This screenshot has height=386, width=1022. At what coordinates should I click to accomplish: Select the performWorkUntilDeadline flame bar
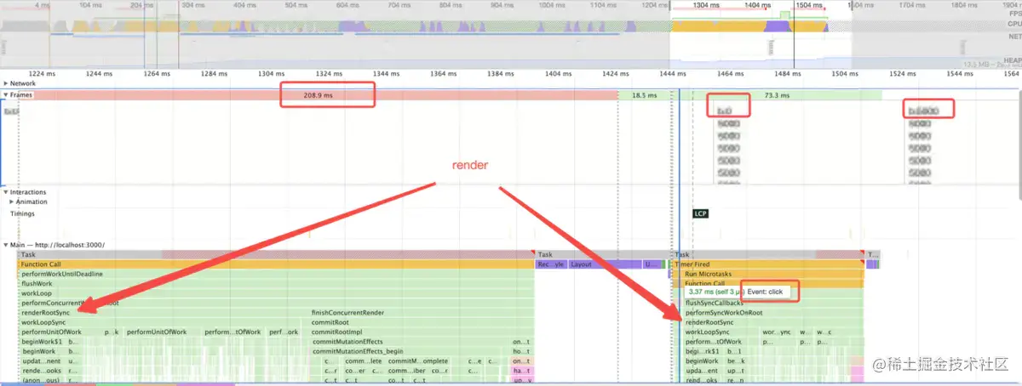tap(275, 274)
